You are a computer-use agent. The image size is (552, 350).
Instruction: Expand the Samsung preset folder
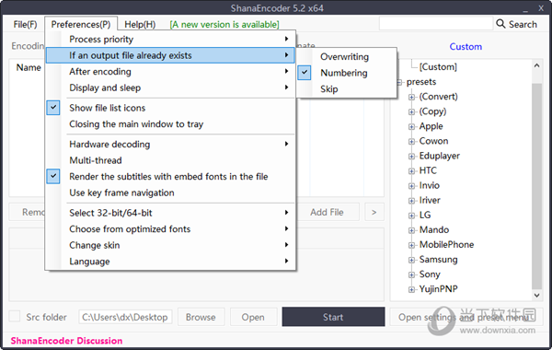[411, 260]
